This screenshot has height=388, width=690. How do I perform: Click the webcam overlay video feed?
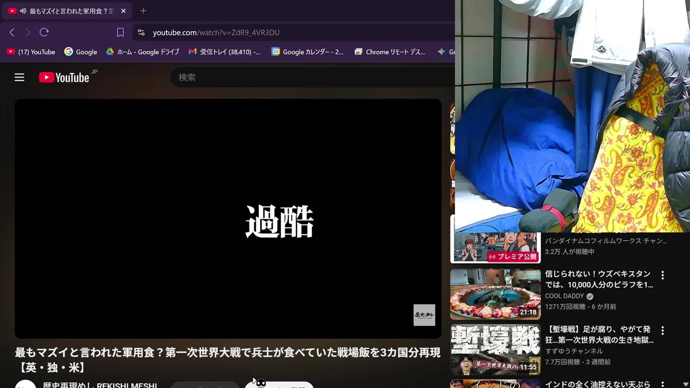coord(572,116)
